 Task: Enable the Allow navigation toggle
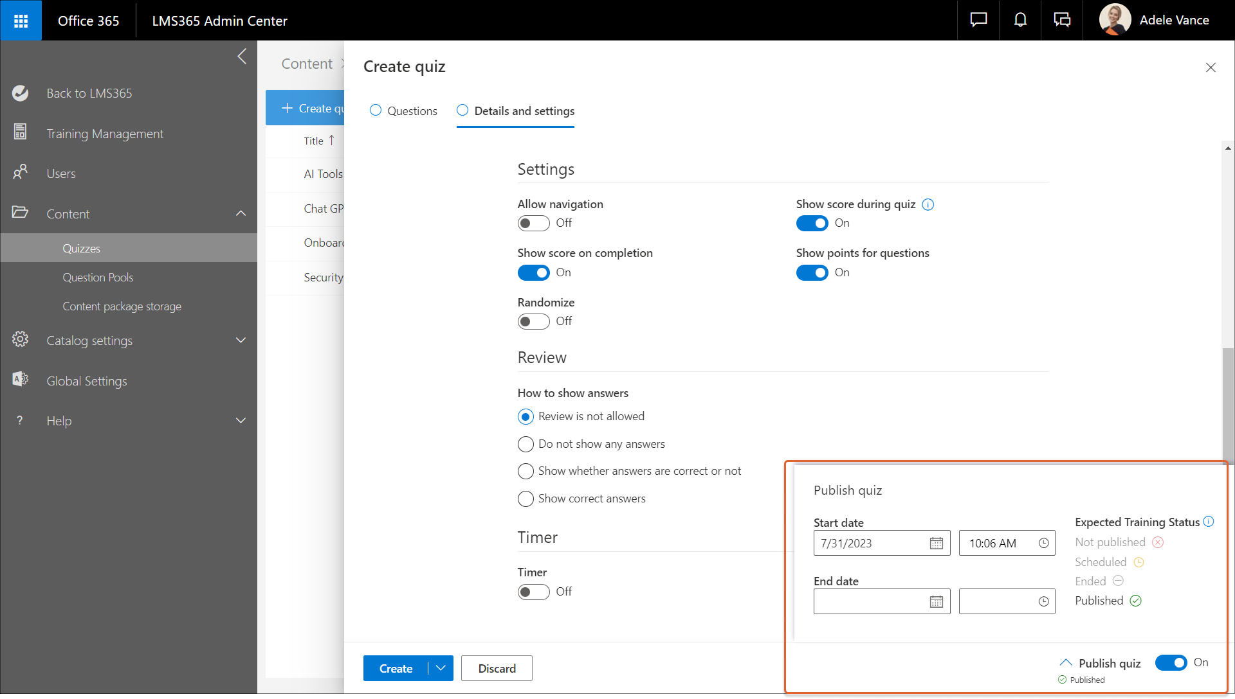[x=533, y=223]
